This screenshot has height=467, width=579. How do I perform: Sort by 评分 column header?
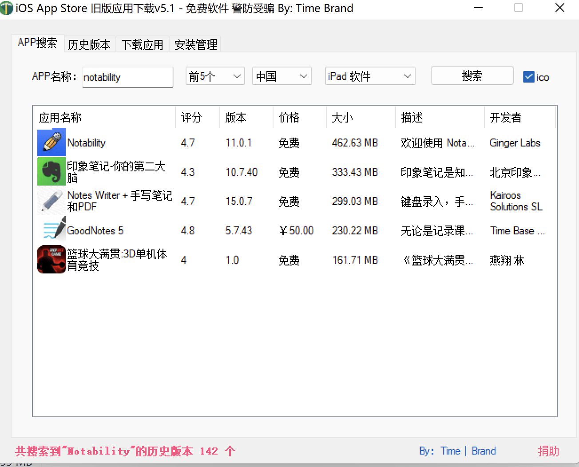coord(198,118)
